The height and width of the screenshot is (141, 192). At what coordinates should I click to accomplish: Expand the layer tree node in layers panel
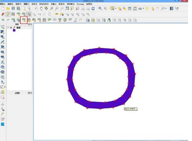pyautogui.click(x=8, y=28)
